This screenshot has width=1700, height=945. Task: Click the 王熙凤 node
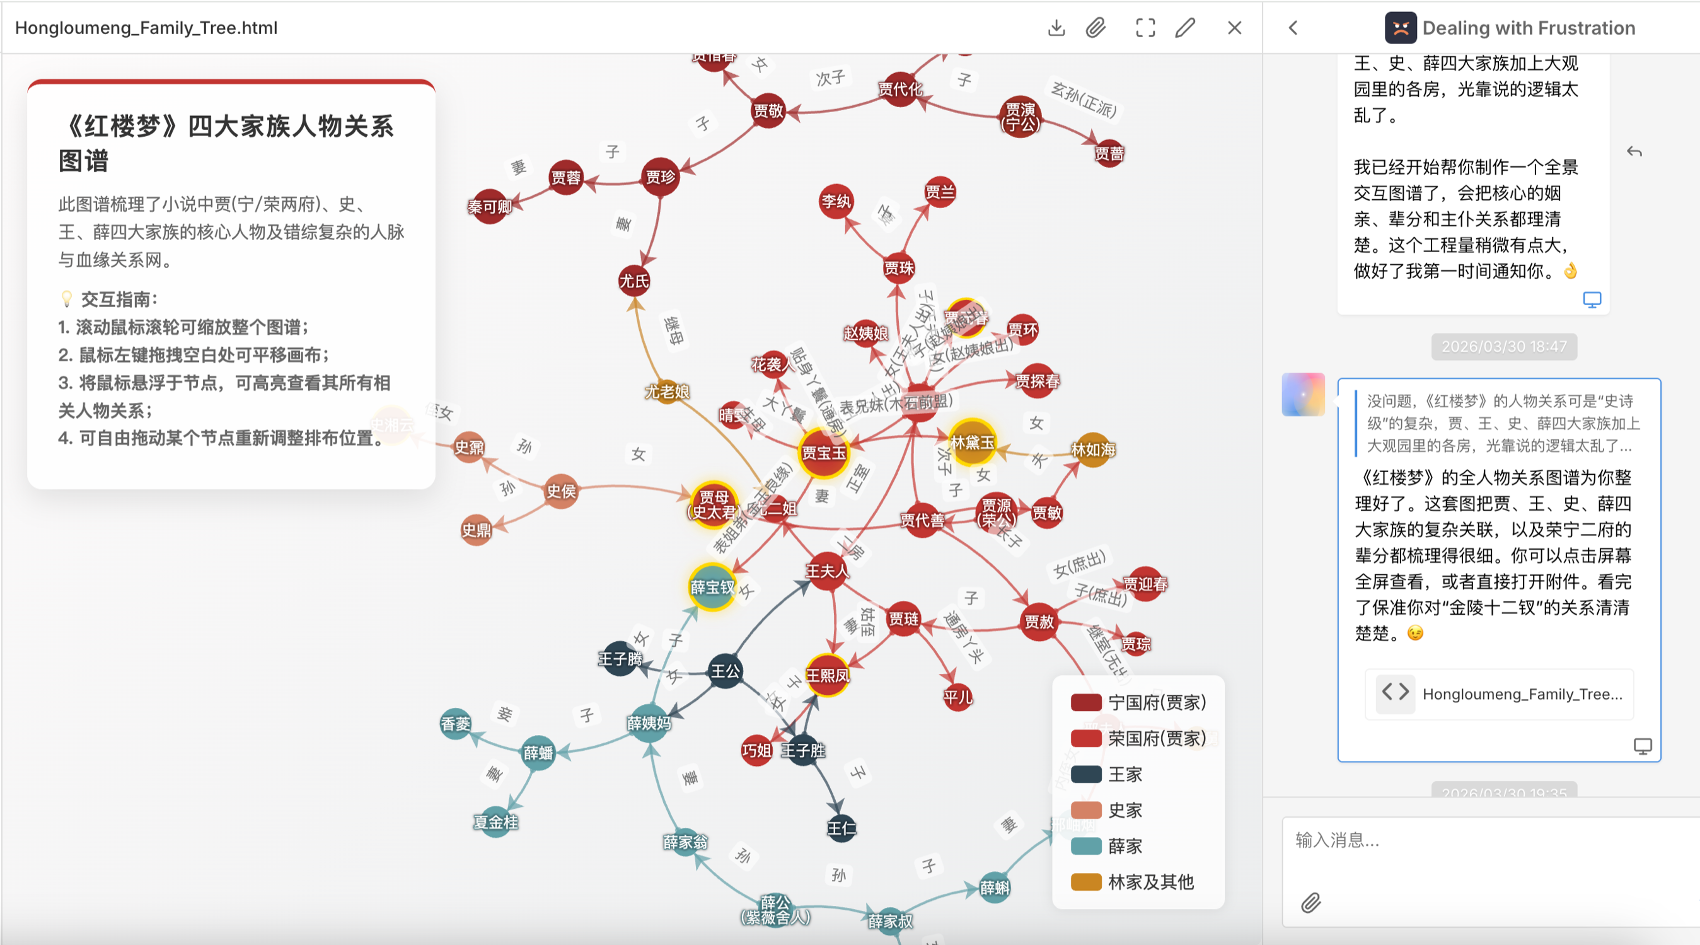point(827,675)
